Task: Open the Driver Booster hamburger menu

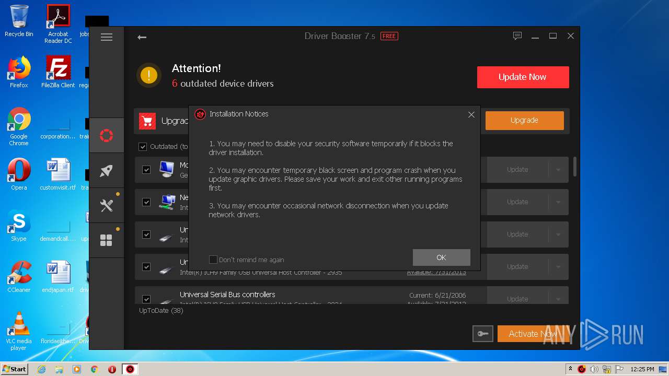Action: tap(107, 37)
